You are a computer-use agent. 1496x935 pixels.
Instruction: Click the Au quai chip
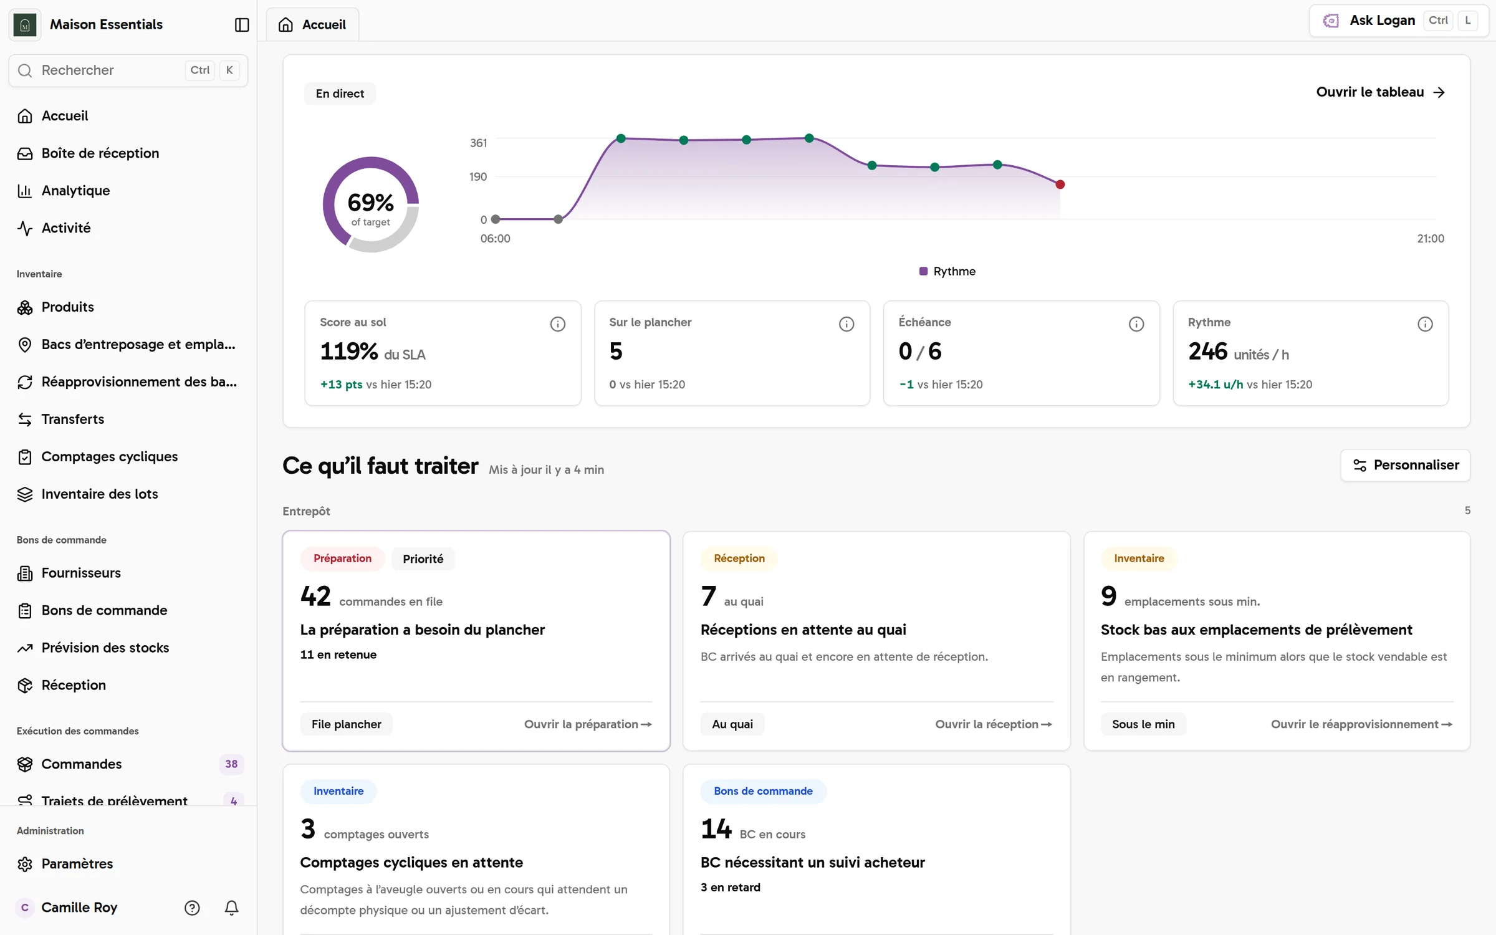pyautogui.click(x=732, y=724)
